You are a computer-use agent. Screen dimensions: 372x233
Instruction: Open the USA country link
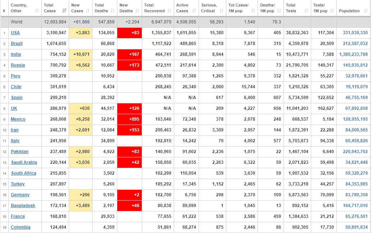tap(15, 33)
